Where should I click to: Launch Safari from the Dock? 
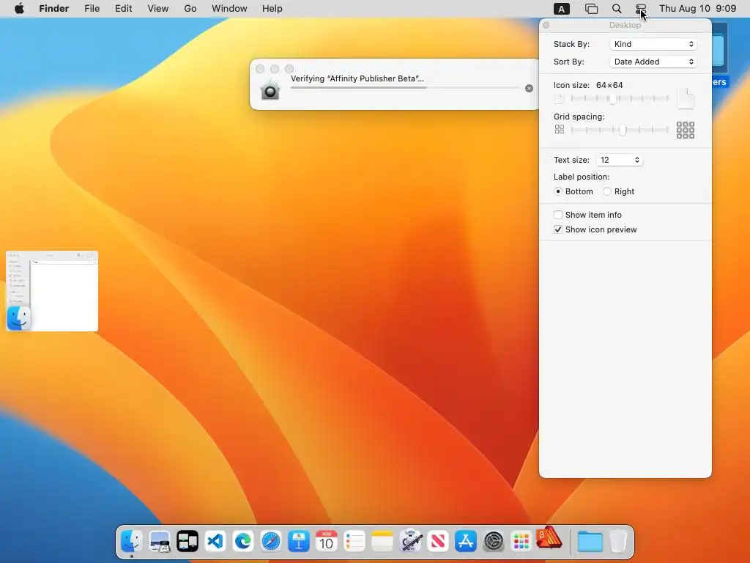point(271,542)
